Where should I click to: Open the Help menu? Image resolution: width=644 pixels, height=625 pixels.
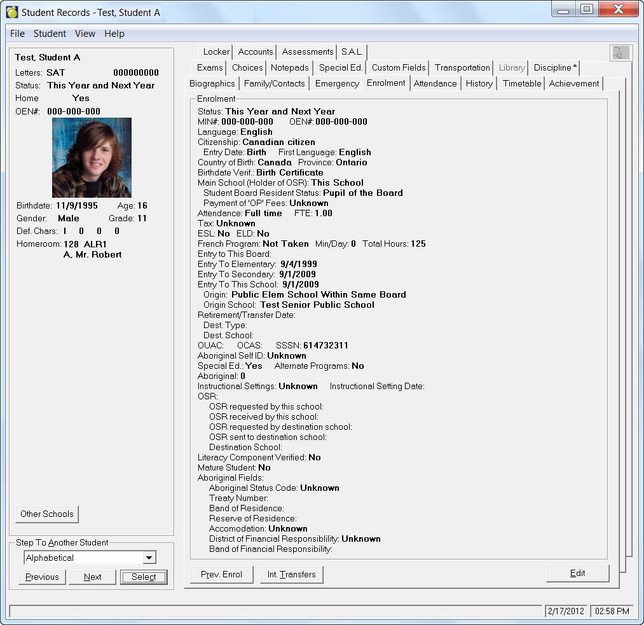tap(114, 34)
